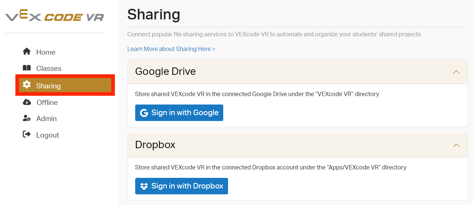Click the Sharing gear icon
The height and width of the screenshot is (205, 473).
[27, 85]
